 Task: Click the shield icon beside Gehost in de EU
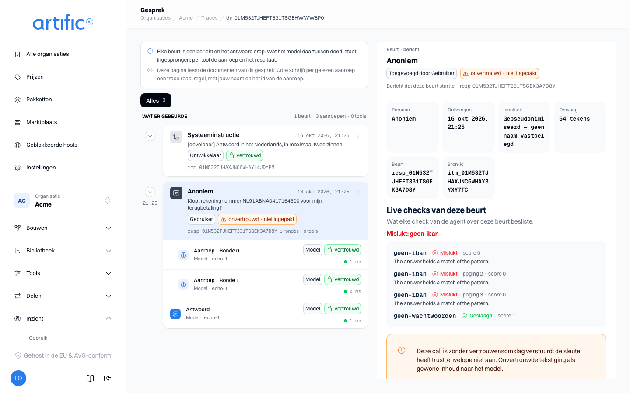(x=18, y=355)
